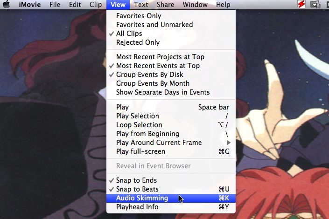Open the Text menu
This screenshot has height=219, width=329.
click(x=141, y=4)
